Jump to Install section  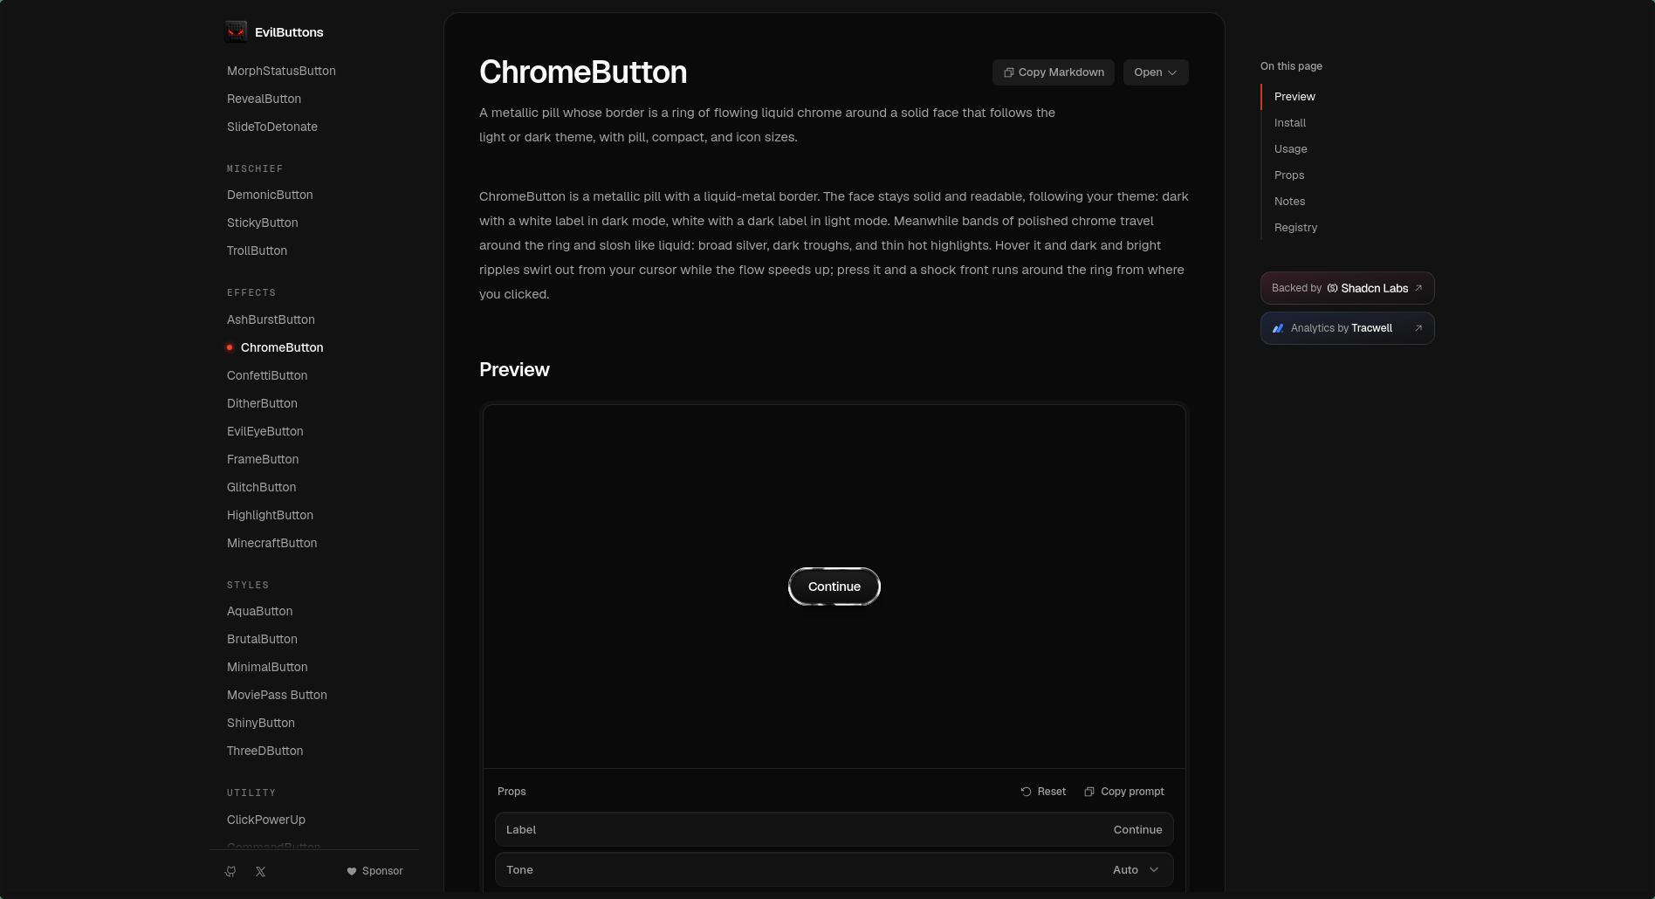click(x=1290, y=123)
